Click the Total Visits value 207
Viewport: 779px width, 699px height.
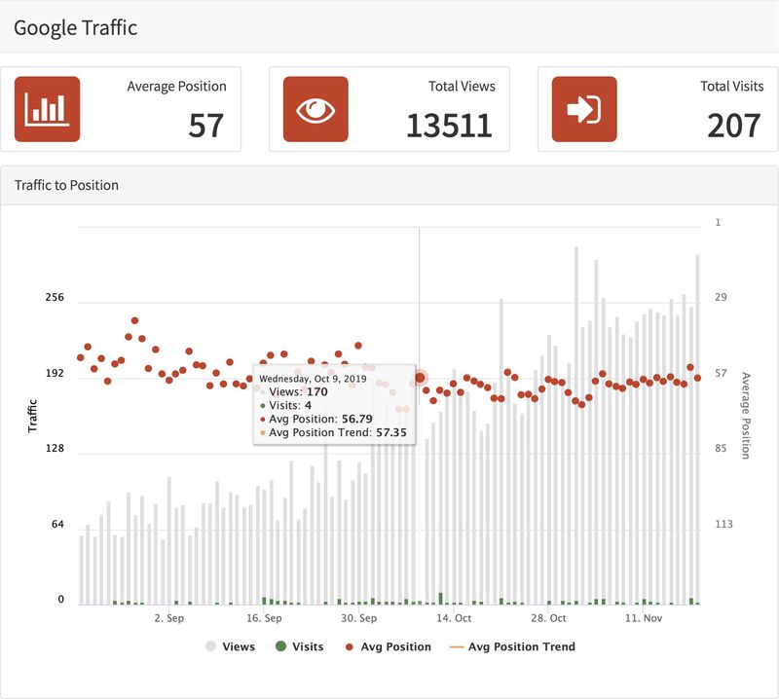[734, 126]
